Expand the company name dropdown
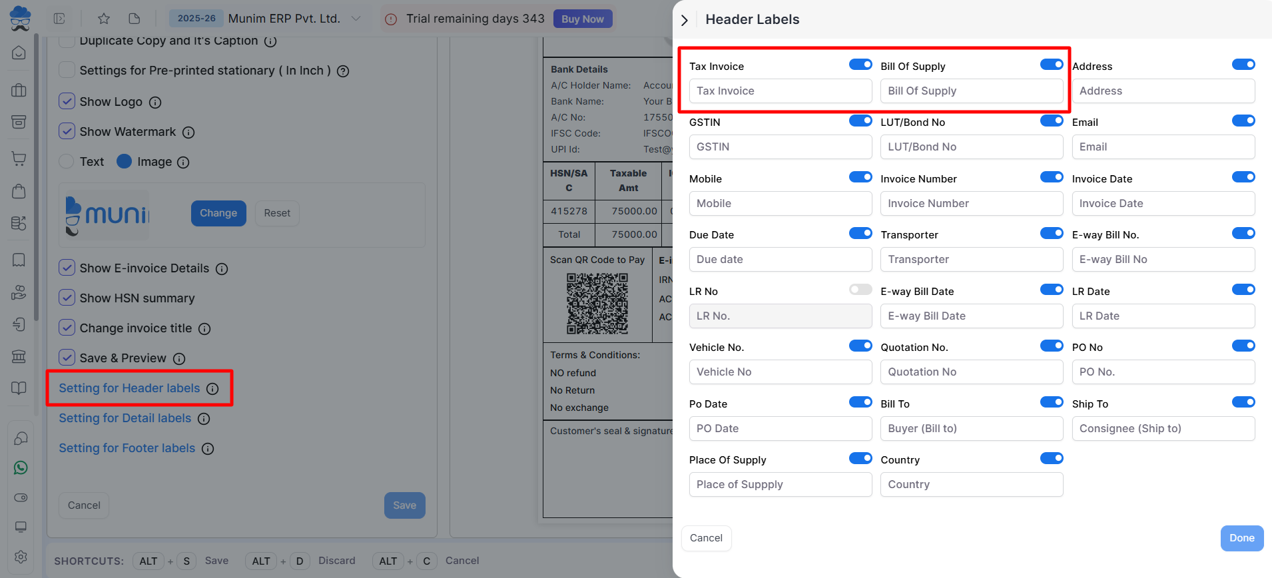Image resolution: width=1272 pixels, height=578 pixels. pyautogui.click(x=356, y=19)
